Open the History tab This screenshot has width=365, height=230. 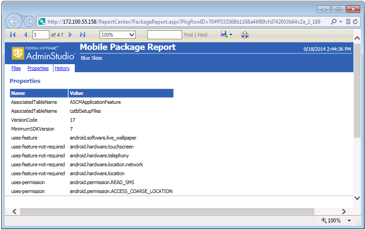[x=62, y=68]
